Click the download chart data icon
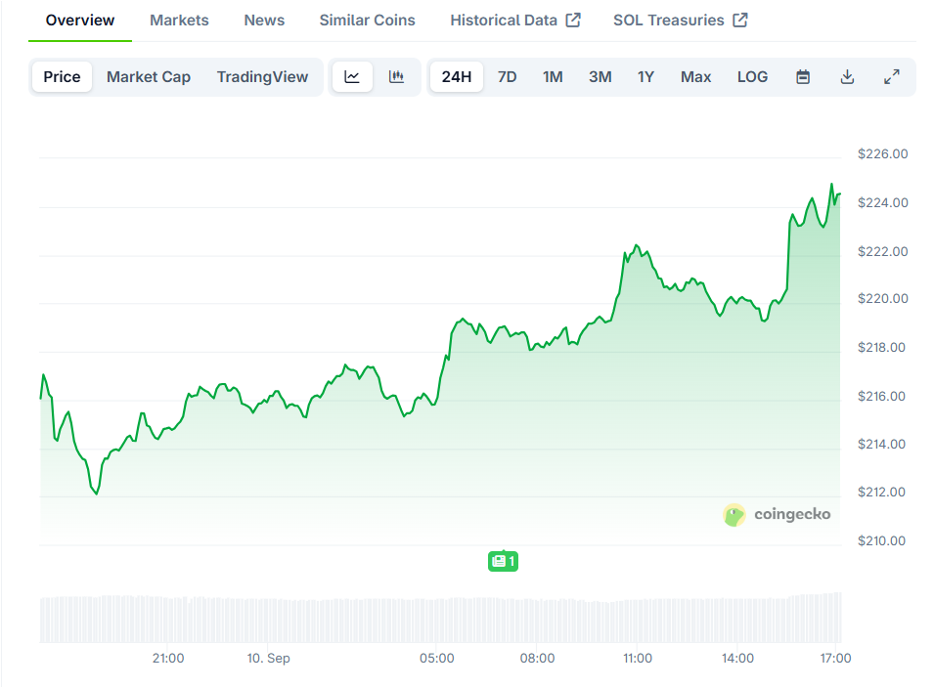This screenshot has height=687, width=934. point(848,77)
